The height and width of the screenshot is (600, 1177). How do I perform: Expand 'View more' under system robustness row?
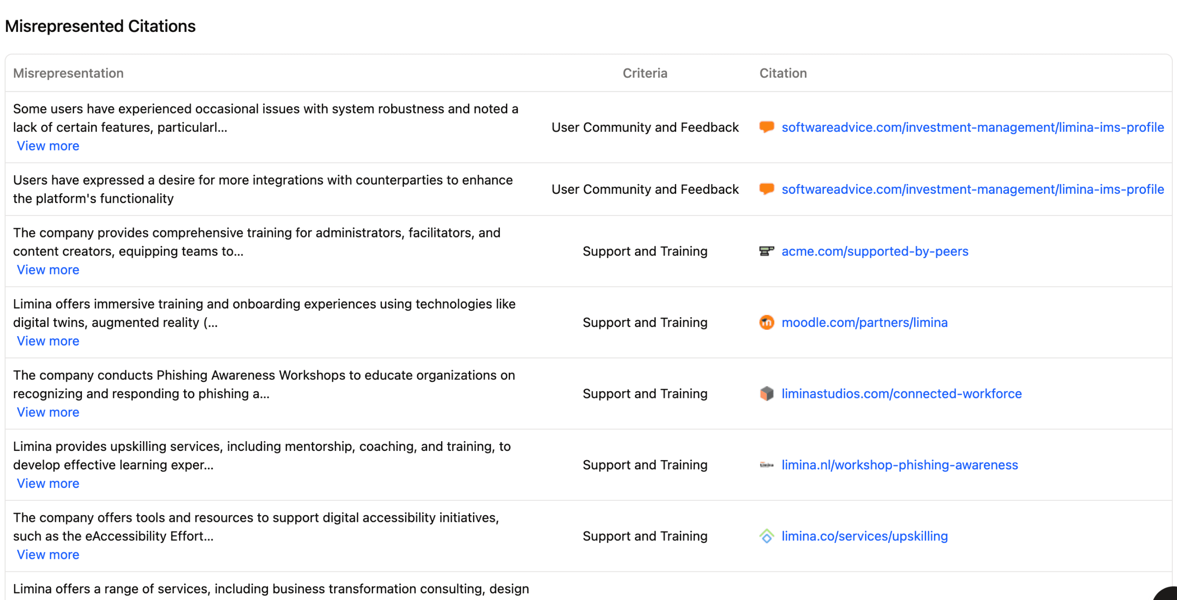(48, 146)
